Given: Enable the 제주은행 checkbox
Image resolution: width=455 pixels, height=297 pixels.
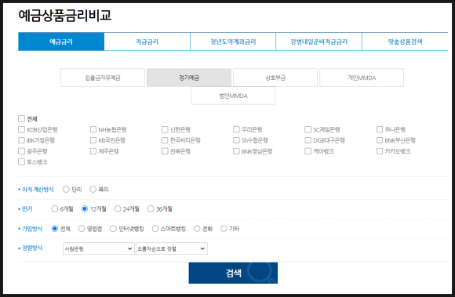Looking at the screenshot, I should (93, 151).
